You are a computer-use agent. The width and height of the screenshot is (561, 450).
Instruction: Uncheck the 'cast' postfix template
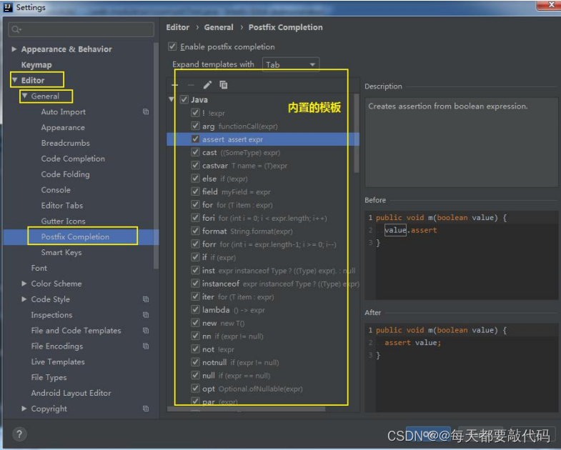(x=195, y=152)
